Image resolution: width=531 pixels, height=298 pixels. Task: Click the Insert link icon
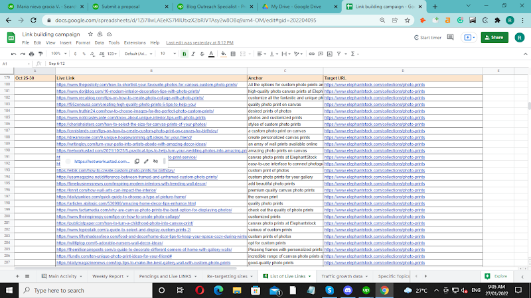311,54
